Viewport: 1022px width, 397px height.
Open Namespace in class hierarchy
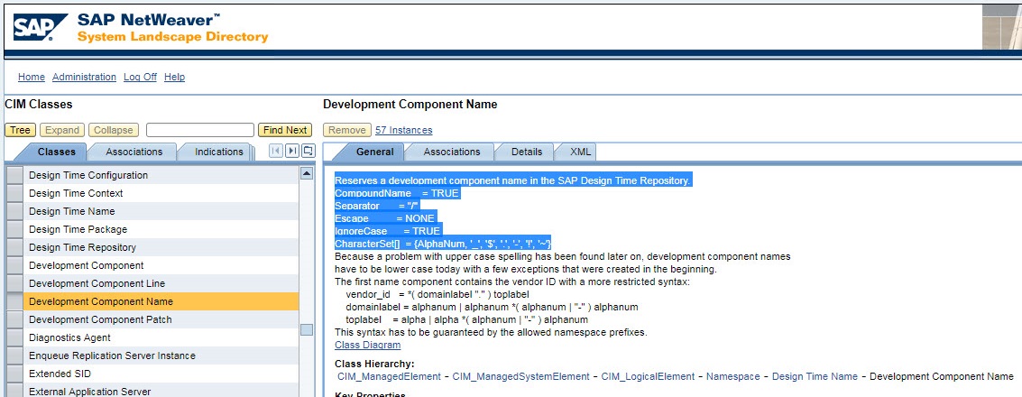733,377
